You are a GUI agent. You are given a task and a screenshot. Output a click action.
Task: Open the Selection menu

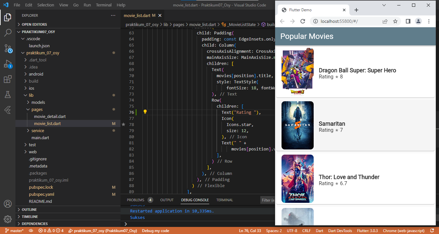46,5
